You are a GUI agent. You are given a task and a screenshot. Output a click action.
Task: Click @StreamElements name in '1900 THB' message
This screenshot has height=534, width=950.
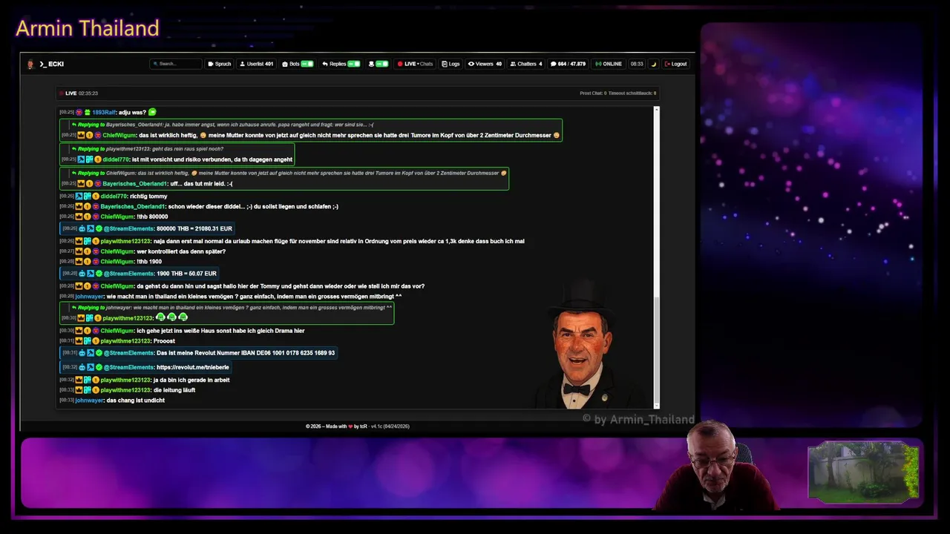pos(128,274)
